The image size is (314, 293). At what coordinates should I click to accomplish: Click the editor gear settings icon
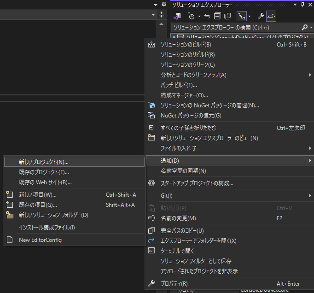point(164,5)
